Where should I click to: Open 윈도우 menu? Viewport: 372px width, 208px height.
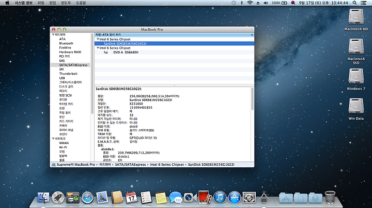pos(66,3)
